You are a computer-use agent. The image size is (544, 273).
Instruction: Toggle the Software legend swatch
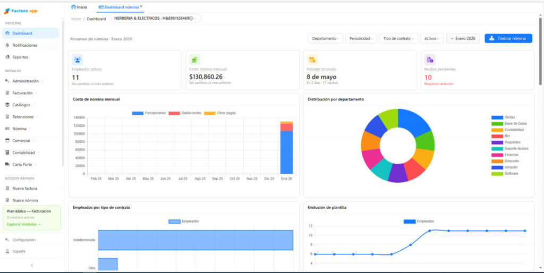point(497,174)
